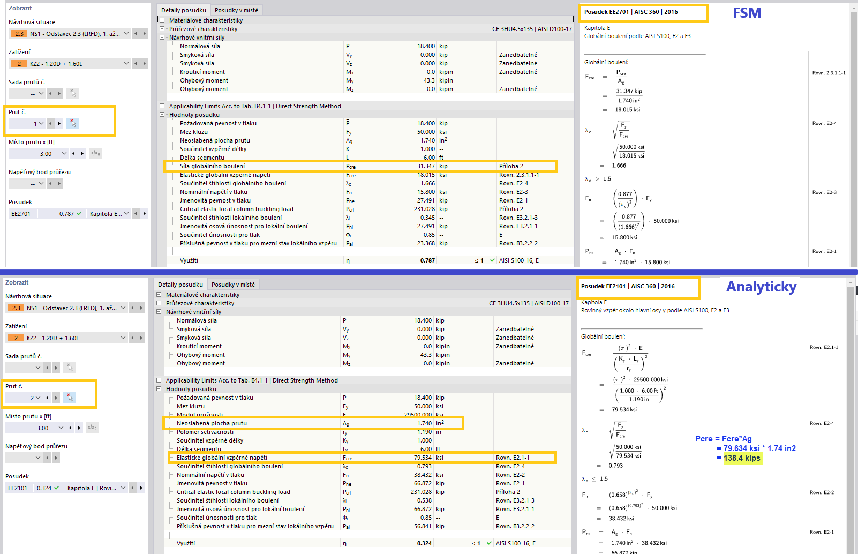Click the x/x0 location icon beside Místo prutu

click(95, 153)
